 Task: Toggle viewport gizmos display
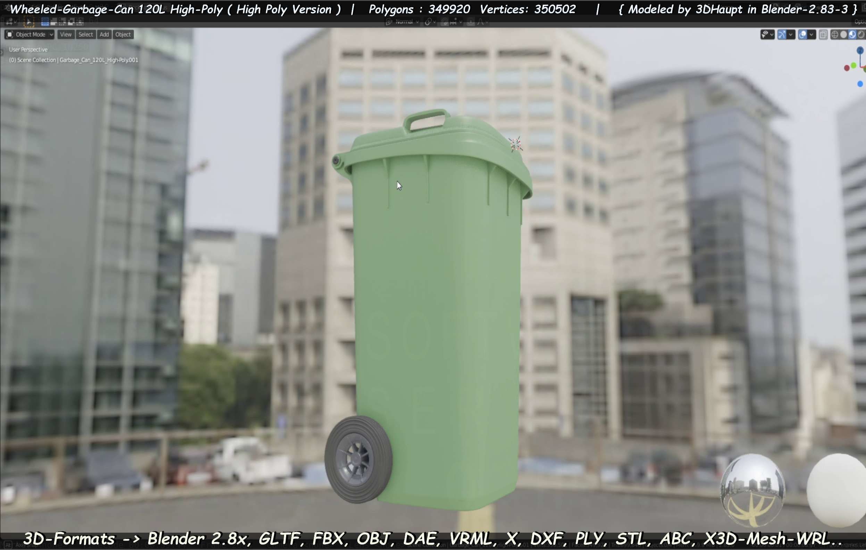coord(782,35)
